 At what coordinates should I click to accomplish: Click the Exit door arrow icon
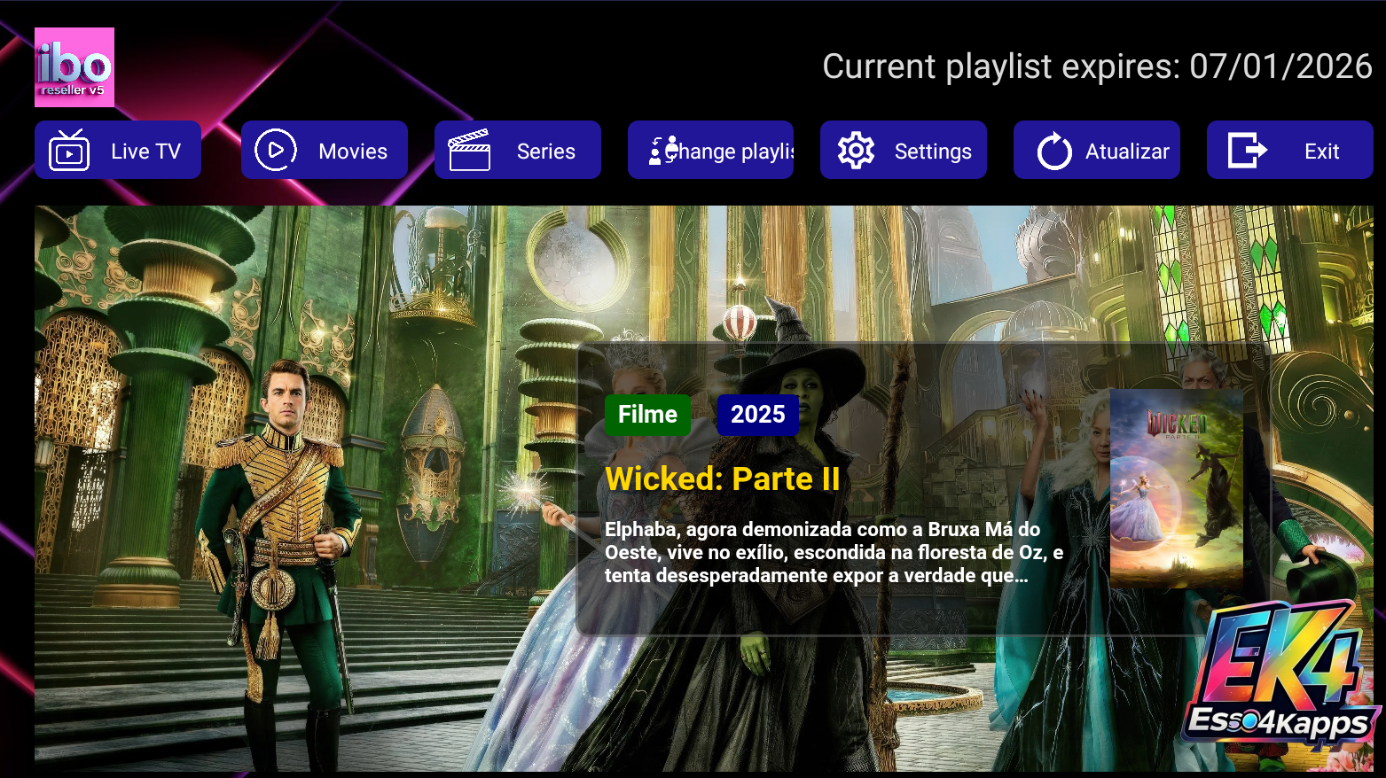tap(1246, 151)
